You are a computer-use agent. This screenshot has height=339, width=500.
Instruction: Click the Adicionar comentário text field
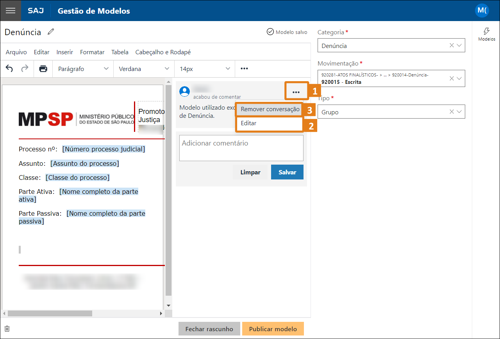point(241,148)
